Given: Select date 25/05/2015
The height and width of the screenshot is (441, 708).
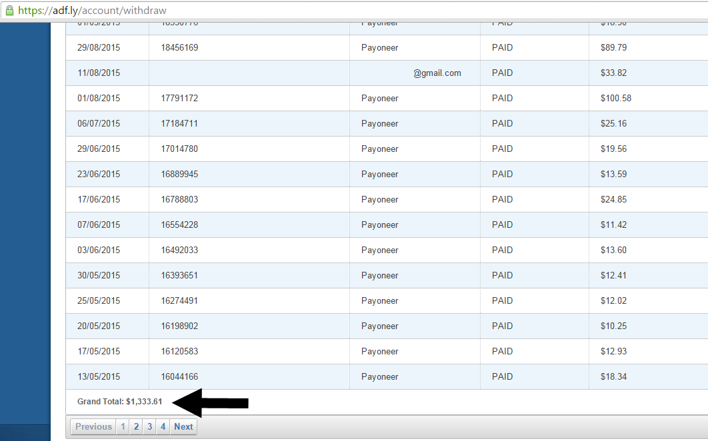Looking at the screenshot, I should point(99,300).
